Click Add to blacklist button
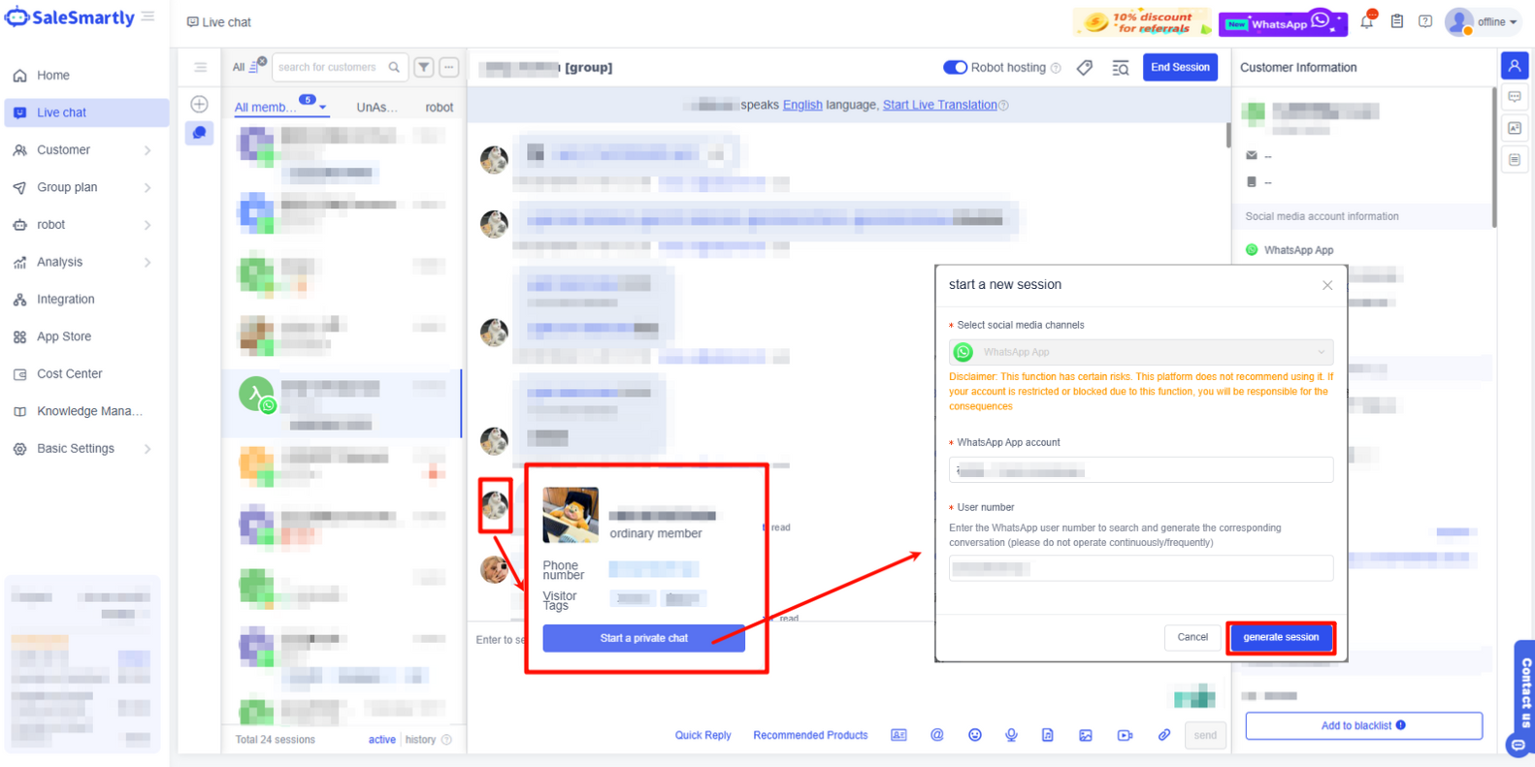This screenshot has width=1535, height=767. coord(1363,725)
